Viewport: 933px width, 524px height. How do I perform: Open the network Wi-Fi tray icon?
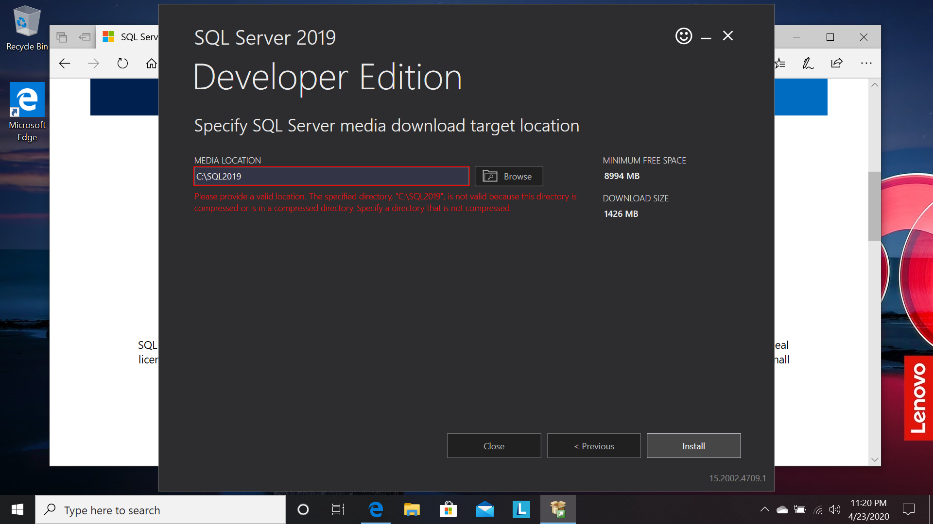[x=818, y=509]
